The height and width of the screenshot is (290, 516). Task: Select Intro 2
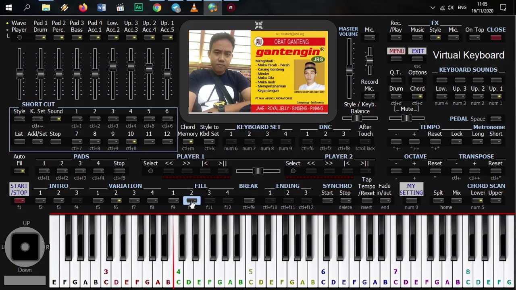[58, 201]
